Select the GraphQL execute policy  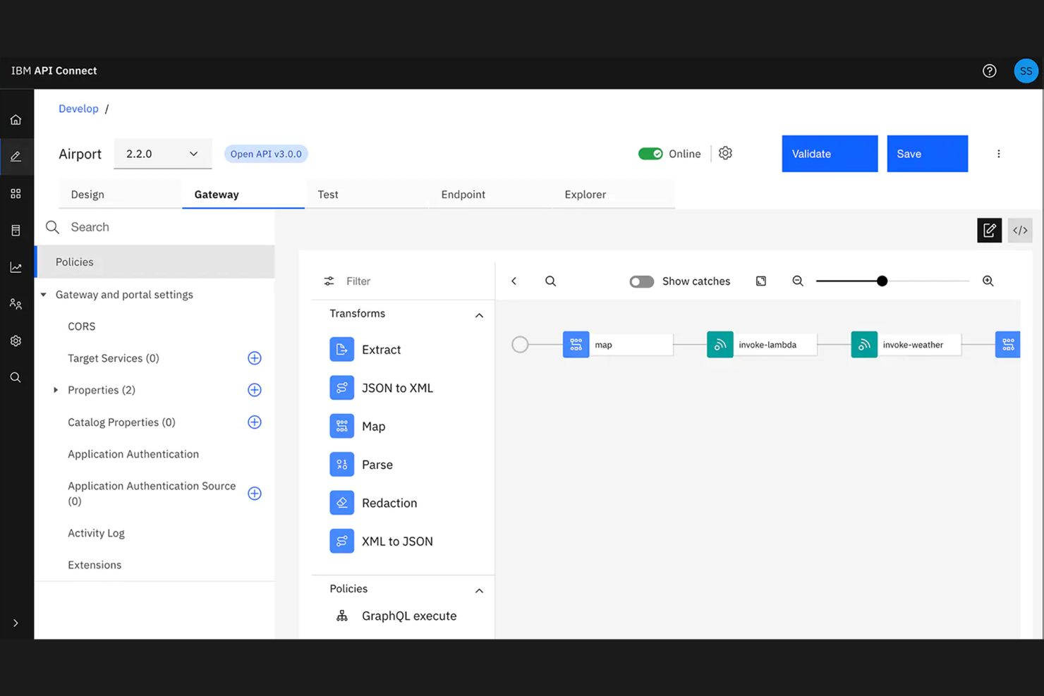click(395, 616)
